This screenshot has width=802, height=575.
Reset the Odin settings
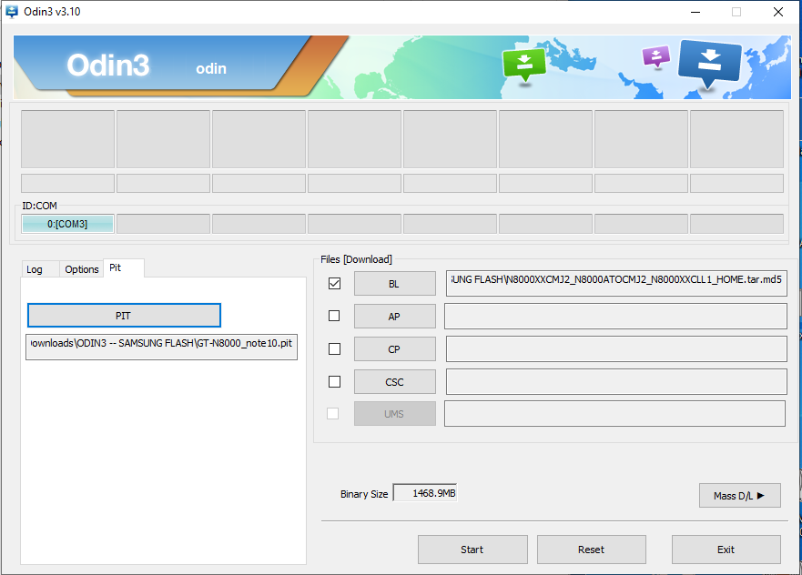(x=592, y=550)
